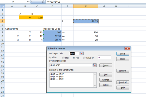This screenshot has width=146, height=97.
Task: Click the Insert Function fx icon
Action: pos(43,2)
